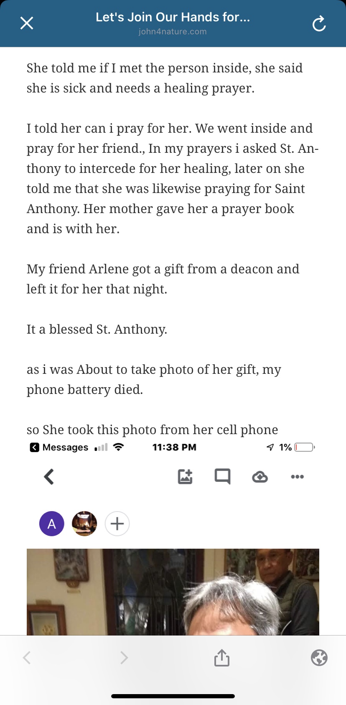Open the photo of the gray-haired person

(173, 592)
